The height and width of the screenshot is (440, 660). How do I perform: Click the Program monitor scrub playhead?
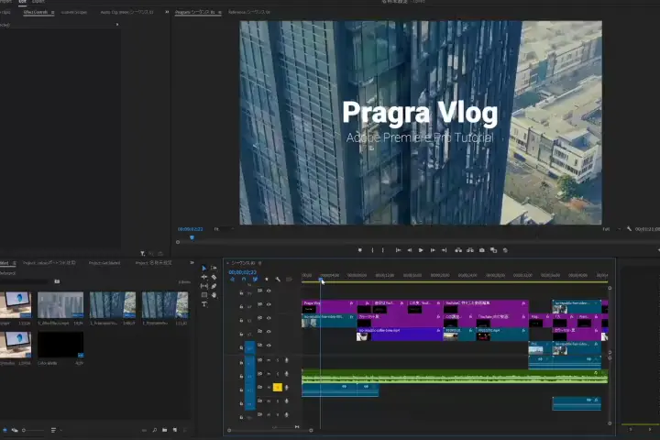(192, 237)
